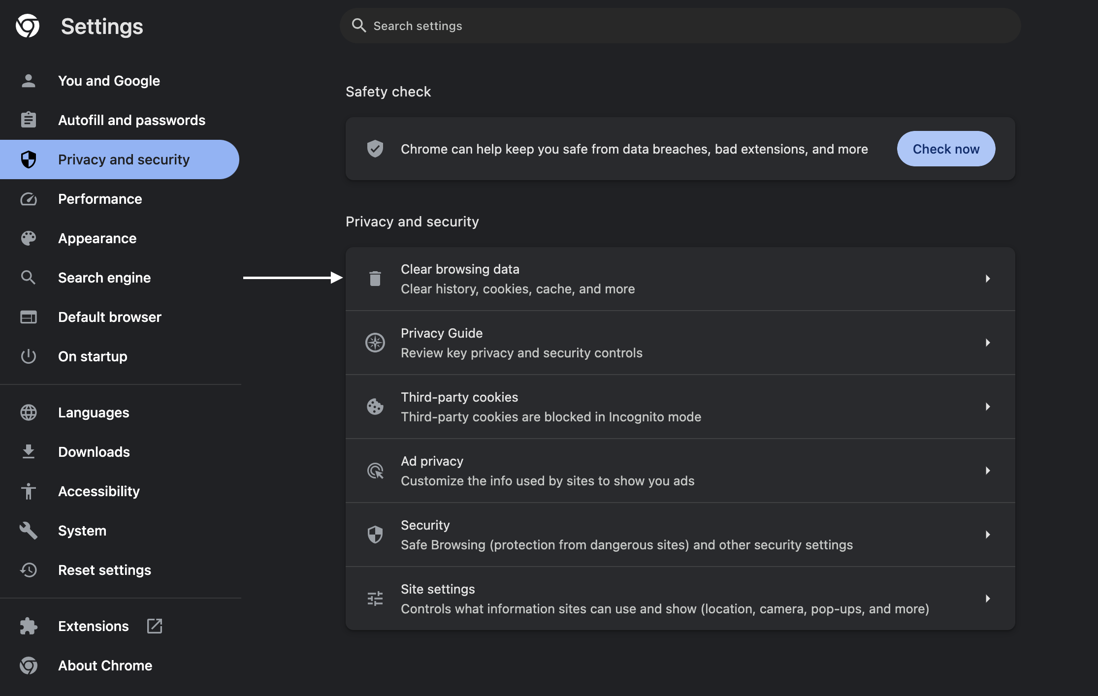Screen dimensions: 1098x696
Task: Open Appearance settings page
Action: click(x=119, y=238)
